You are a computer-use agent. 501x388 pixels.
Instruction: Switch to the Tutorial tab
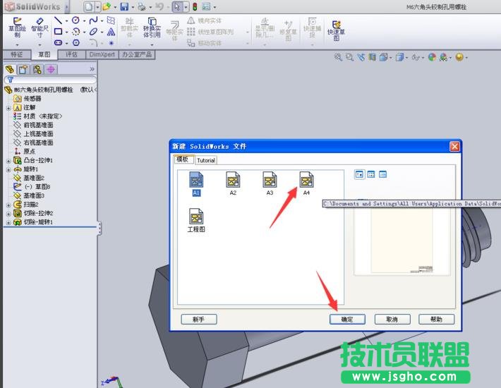(206, 160)
